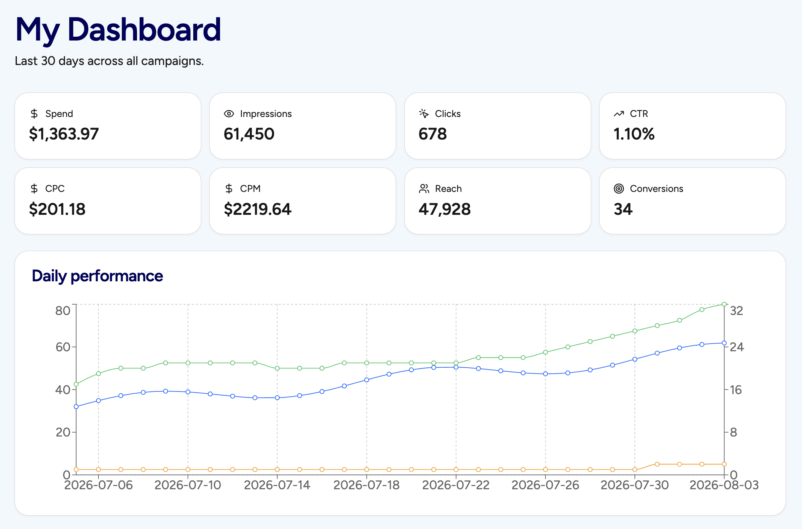Click the first green data point of the chart
The image size is (802, 529).
click(76, 384)
